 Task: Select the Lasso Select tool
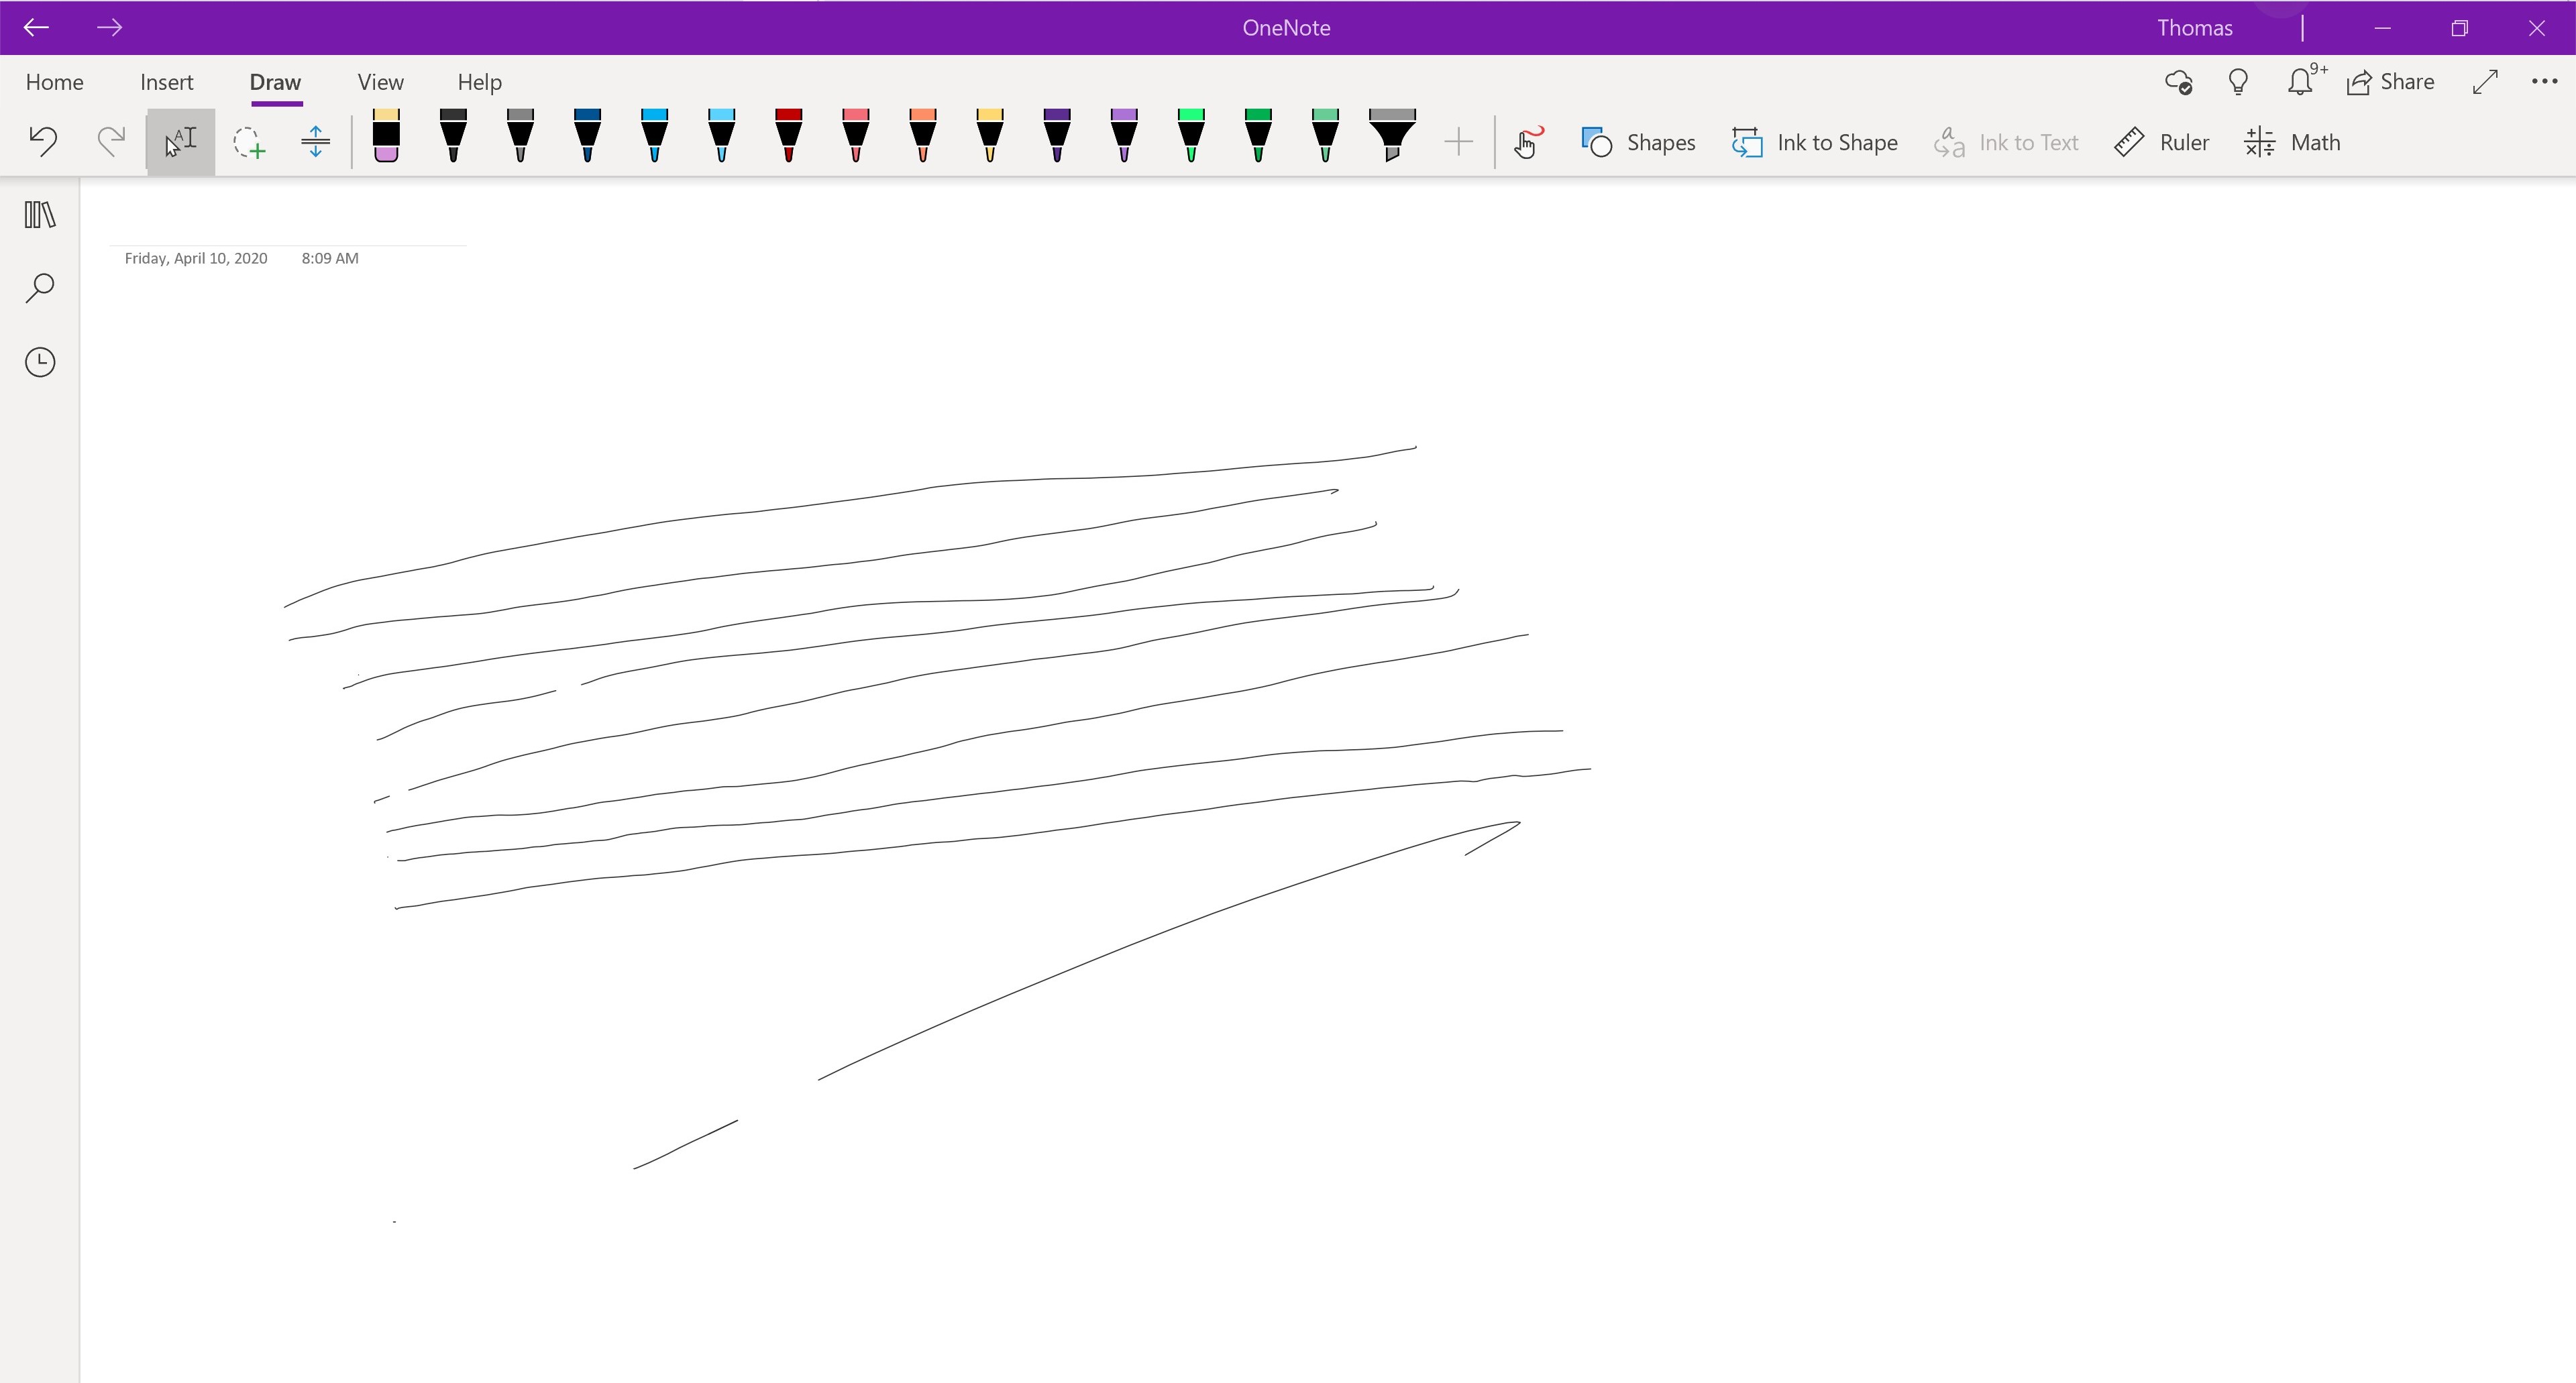pos(248,142)
